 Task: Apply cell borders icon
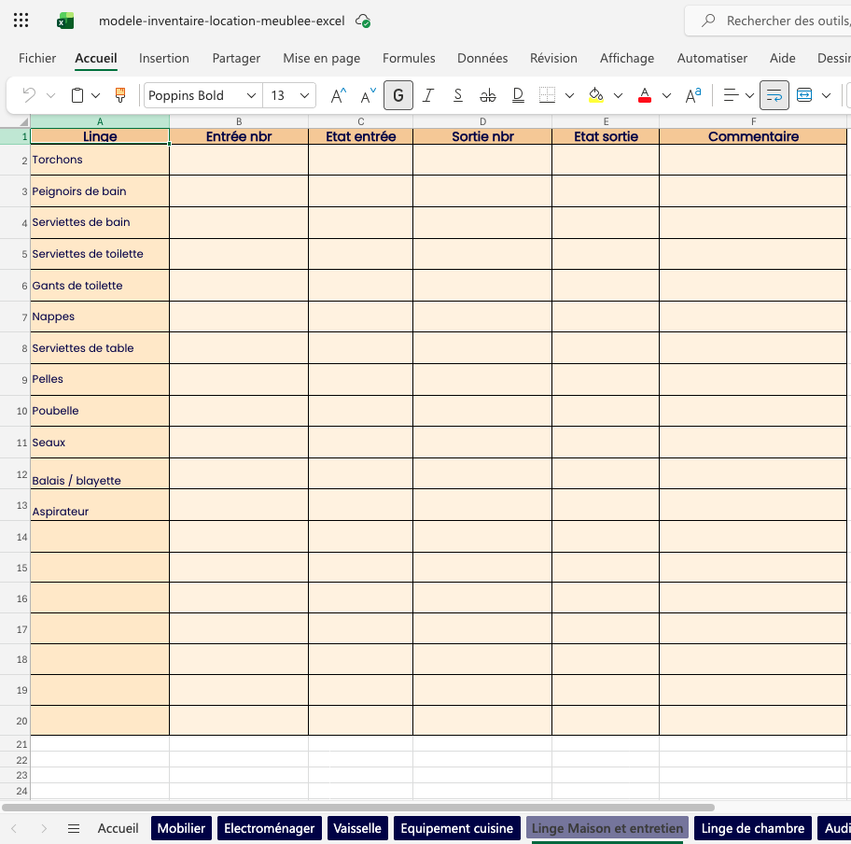(x=547, y=95)
